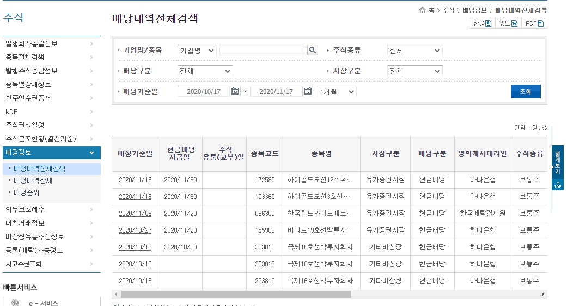Click the 2020/10/27 date link

click(x=135, y=230)
